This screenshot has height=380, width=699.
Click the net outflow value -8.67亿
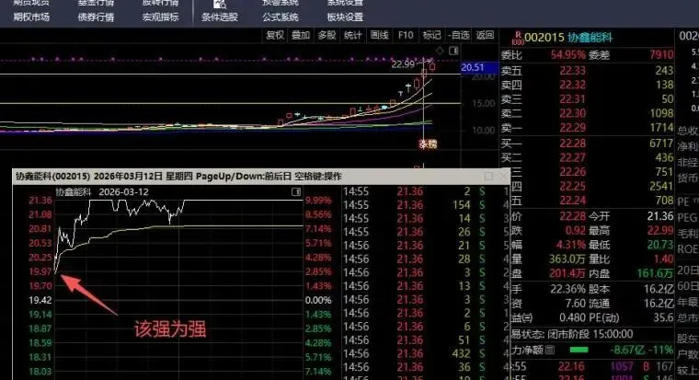click(x=627, y=351)
